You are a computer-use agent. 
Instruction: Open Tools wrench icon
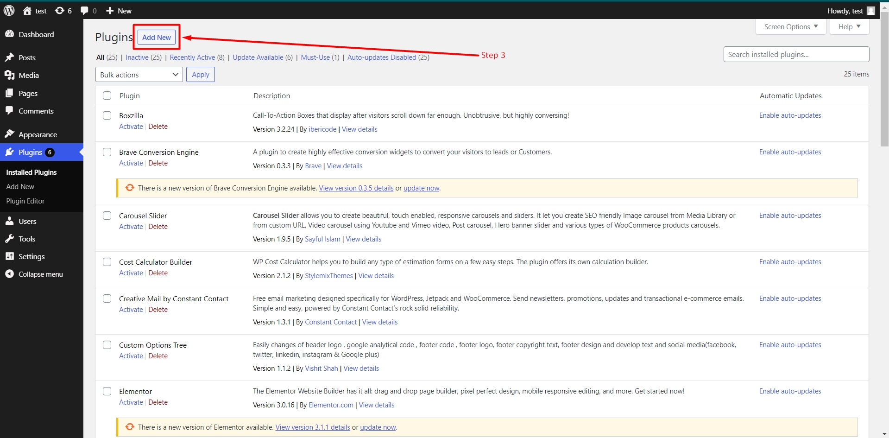point(9,239)
